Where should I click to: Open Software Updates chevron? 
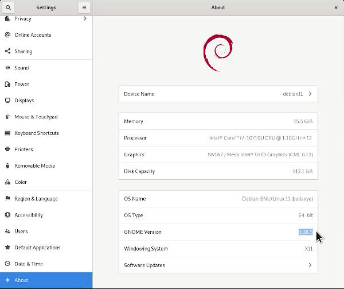(x=310, y=265)
